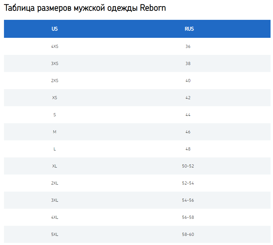
Task: Select the 2XL size cell
Action: point(55,183)
